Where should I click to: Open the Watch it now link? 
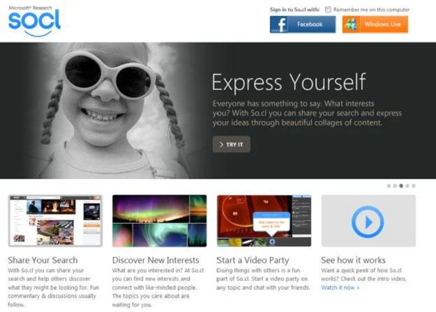340,288
